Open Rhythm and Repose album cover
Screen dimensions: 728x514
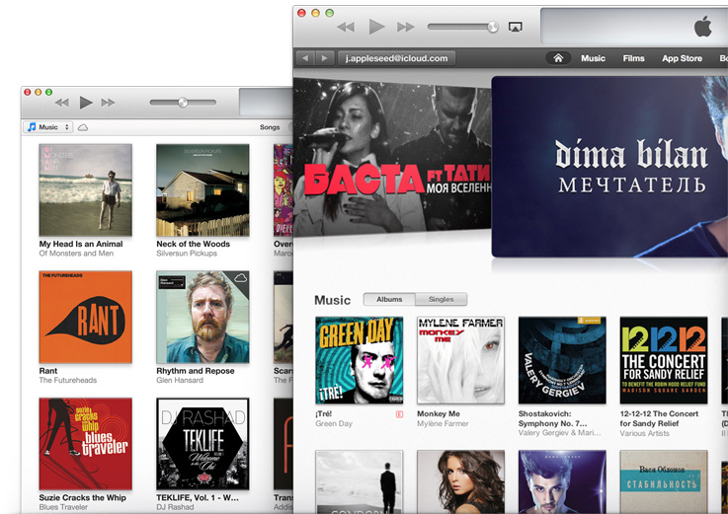(202, 317)
